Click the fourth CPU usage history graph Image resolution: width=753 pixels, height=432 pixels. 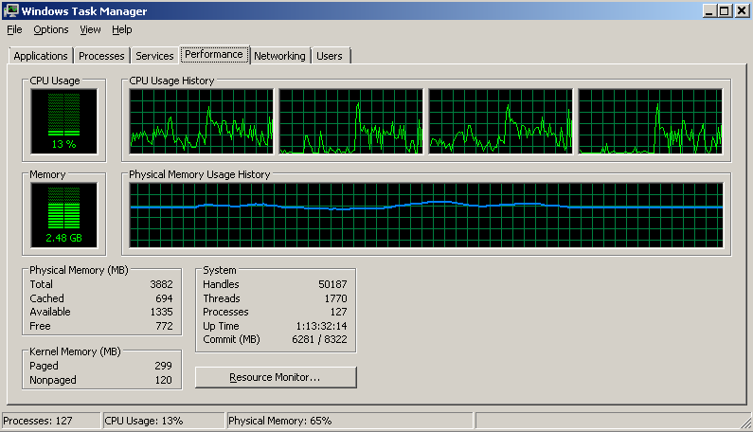(650, 121)
